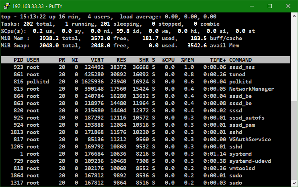Click the TIME+ value 0:00.38
The image size is (298, 187).
point(215,161)
